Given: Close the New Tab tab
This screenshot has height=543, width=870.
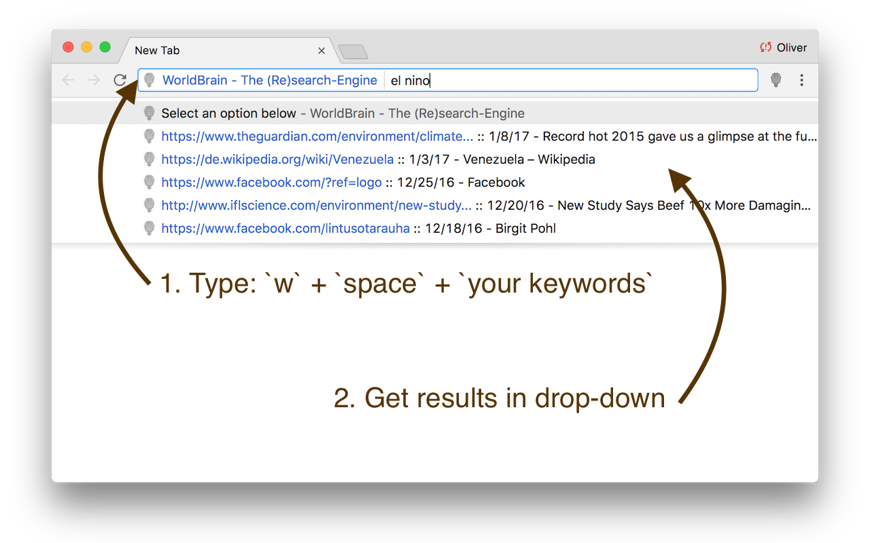Looking at the screenshot, I should click(321, 50).
